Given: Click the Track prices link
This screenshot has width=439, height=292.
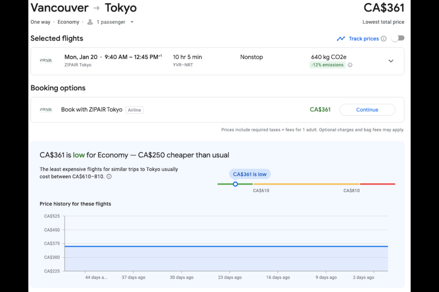Looking at the screenshot, I should (364, 39).
